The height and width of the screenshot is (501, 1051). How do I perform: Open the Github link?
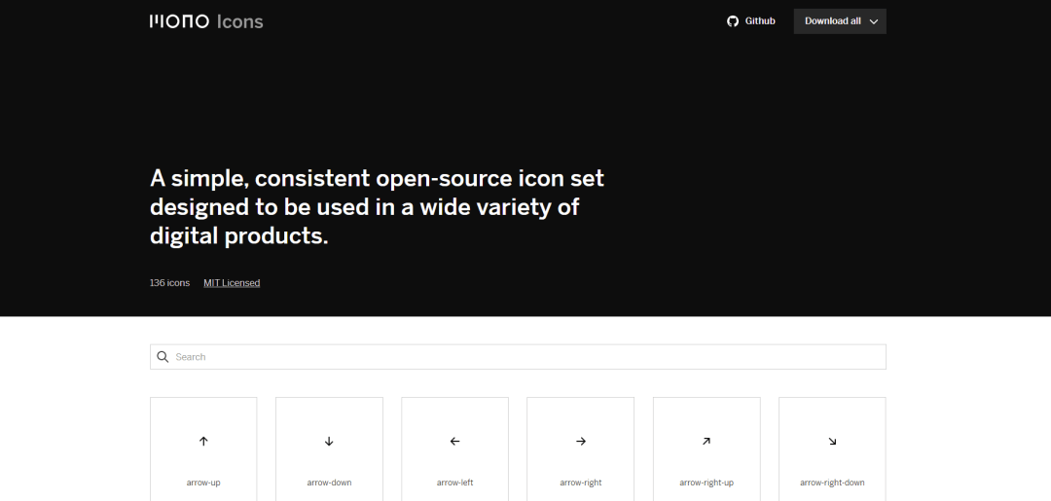[760, 21]
